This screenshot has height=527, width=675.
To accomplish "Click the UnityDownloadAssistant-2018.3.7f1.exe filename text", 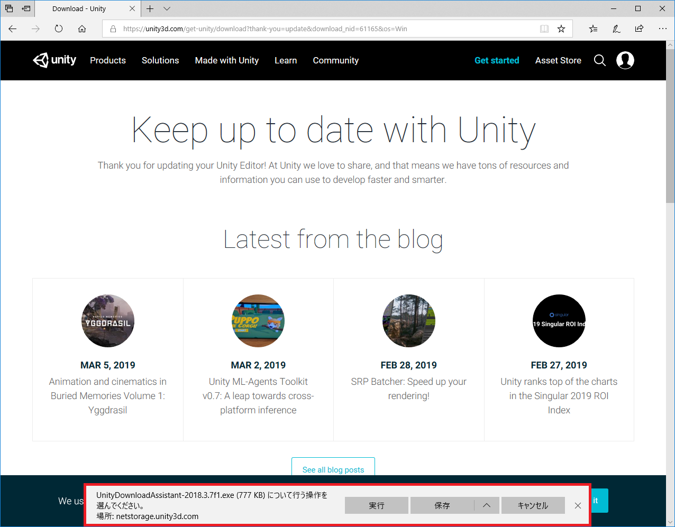I will tap(165, 495).
